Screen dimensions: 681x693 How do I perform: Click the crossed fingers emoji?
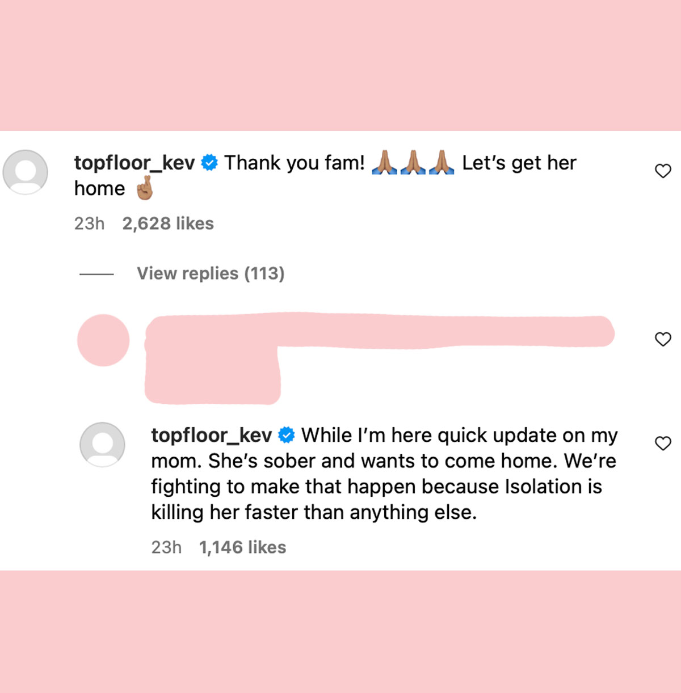[145, 188]
